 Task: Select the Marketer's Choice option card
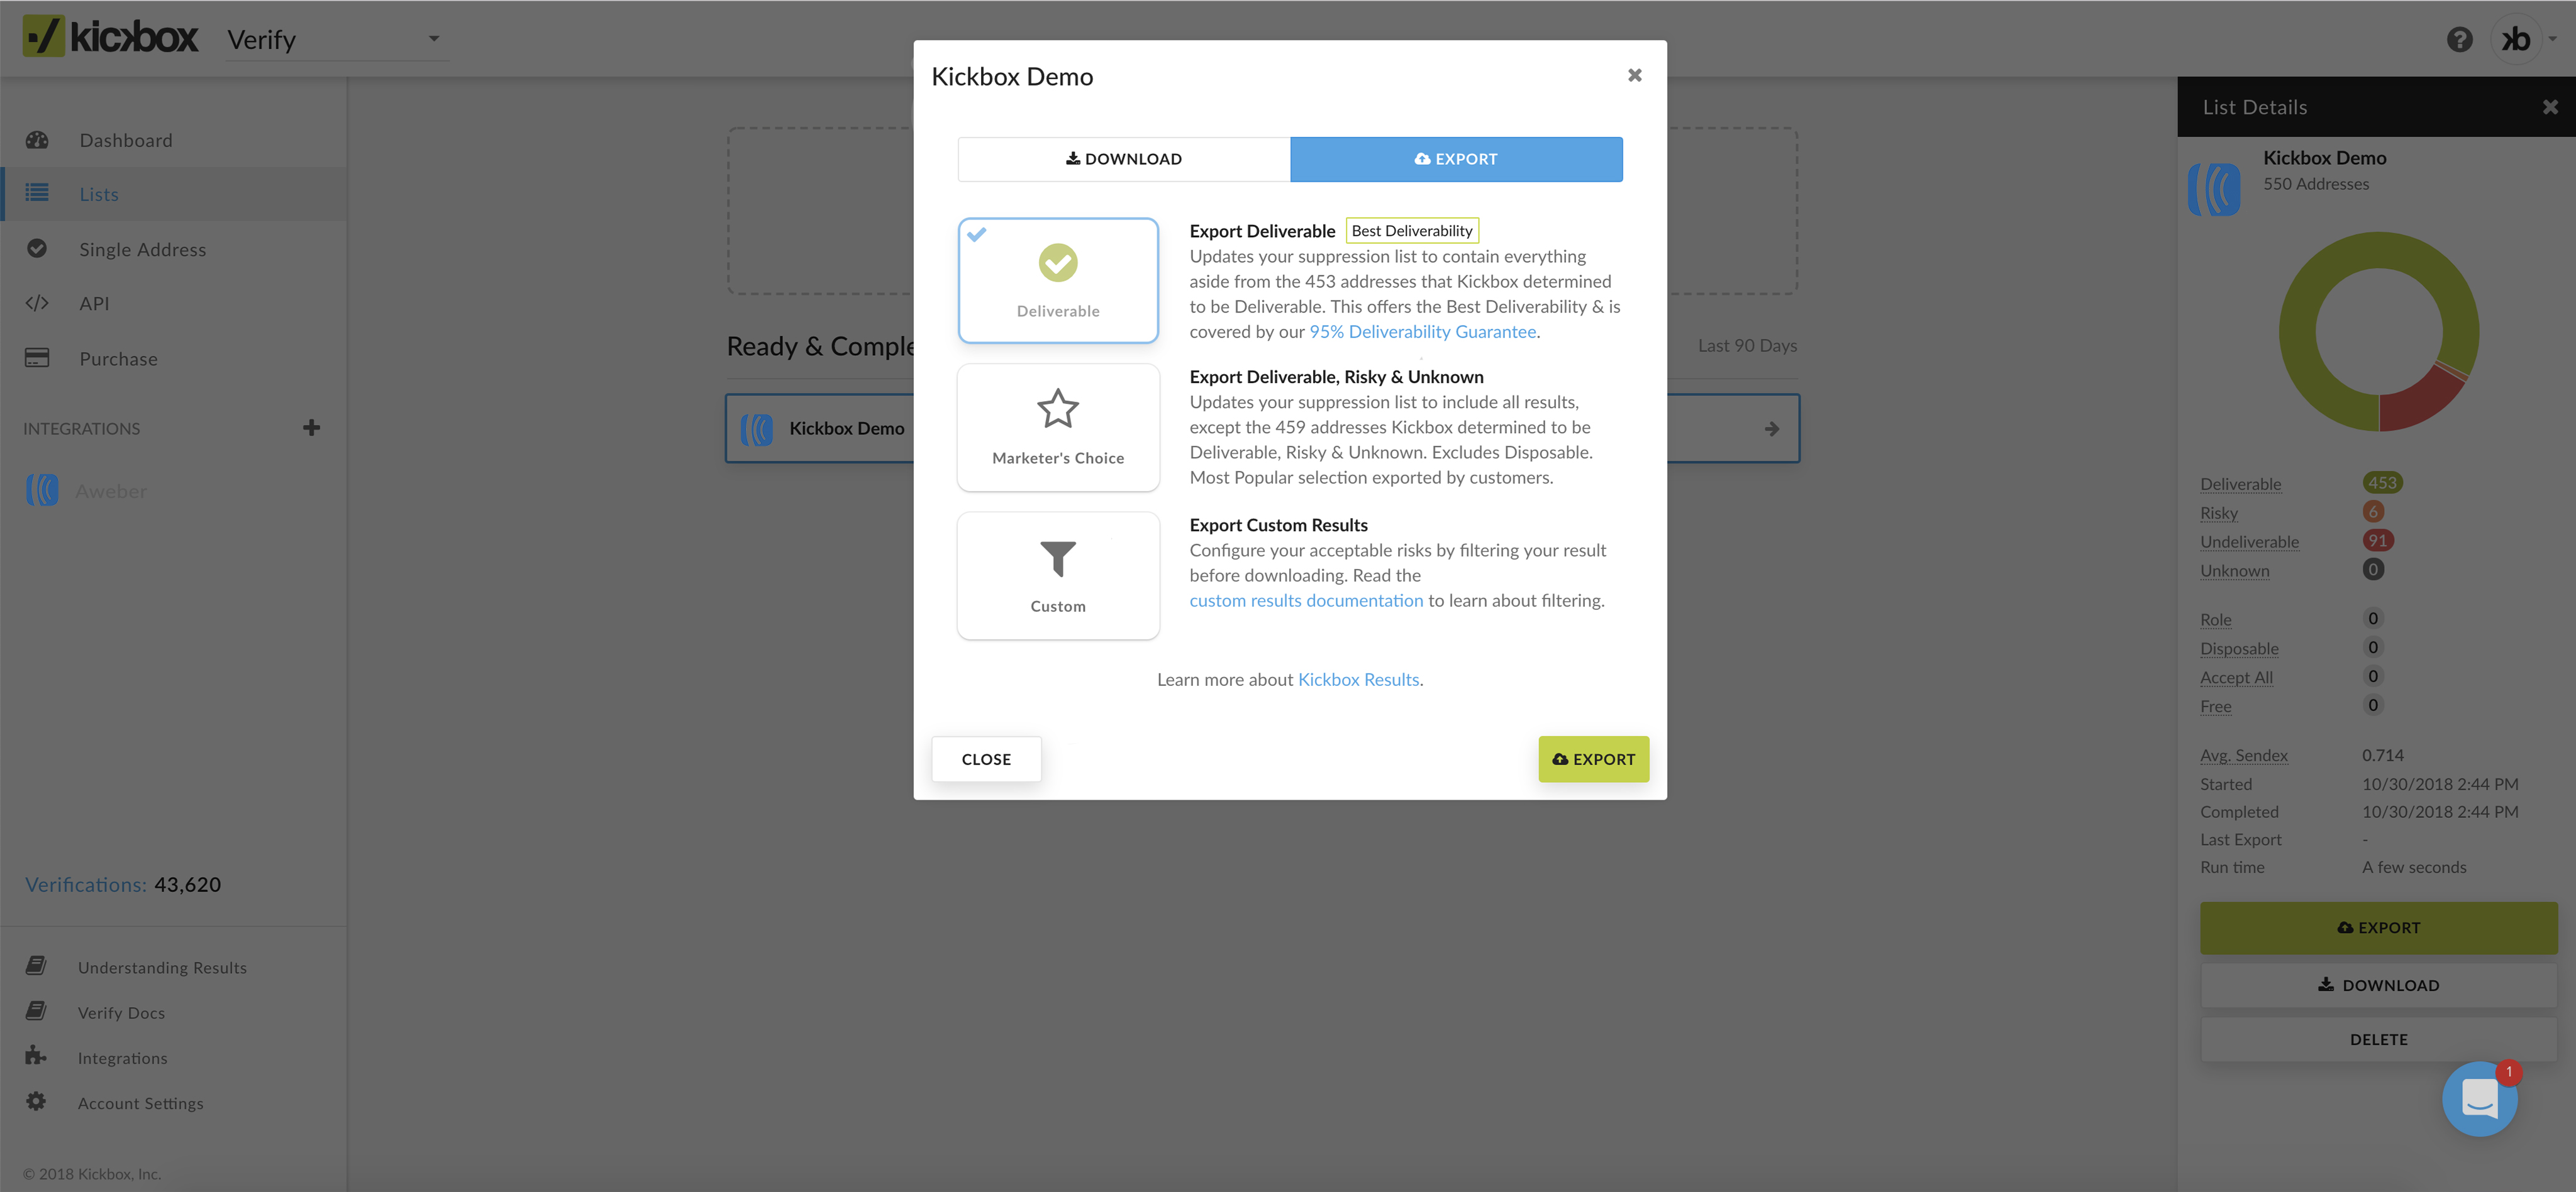(x=1057, y=427)
